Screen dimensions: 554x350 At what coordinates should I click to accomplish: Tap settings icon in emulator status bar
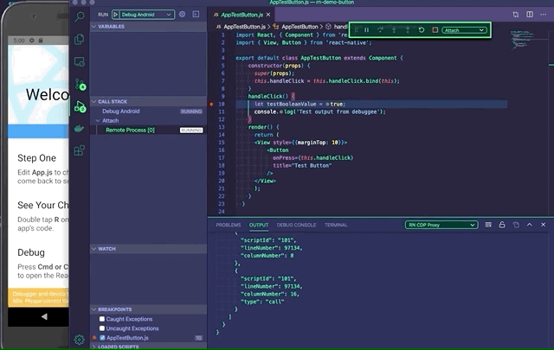click(x=32, y=41)
